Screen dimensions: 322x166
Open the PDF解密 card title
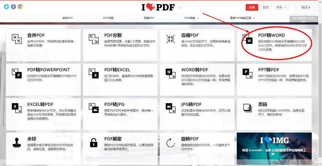click(113, 139)
